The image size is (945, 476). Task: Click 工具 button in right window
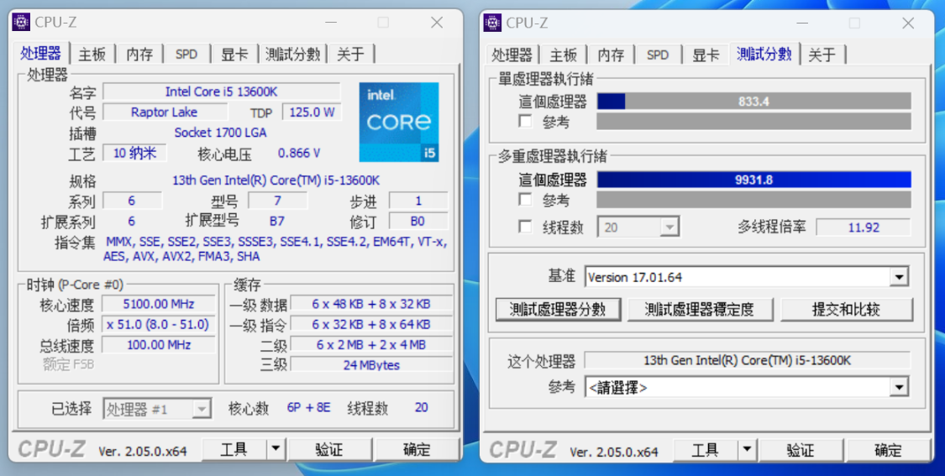[x=705, y=449]
